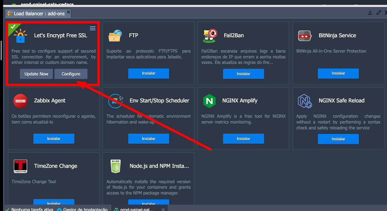
Task: Click the Node.js and NPM installer icon
Action: pos(116,166)
